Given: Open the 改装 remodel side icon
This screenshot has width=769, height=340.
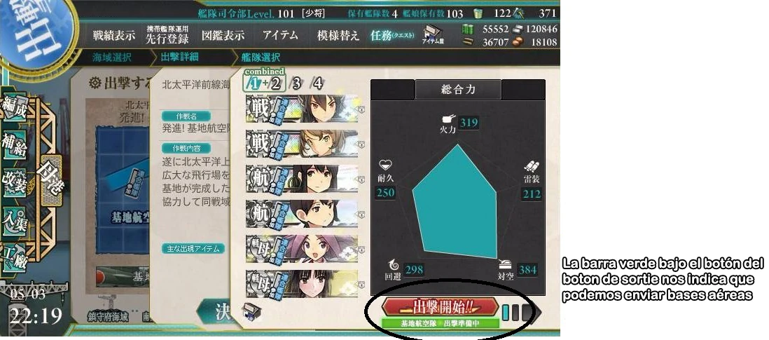Looking at the screenshot, I should tap(15, 185).
